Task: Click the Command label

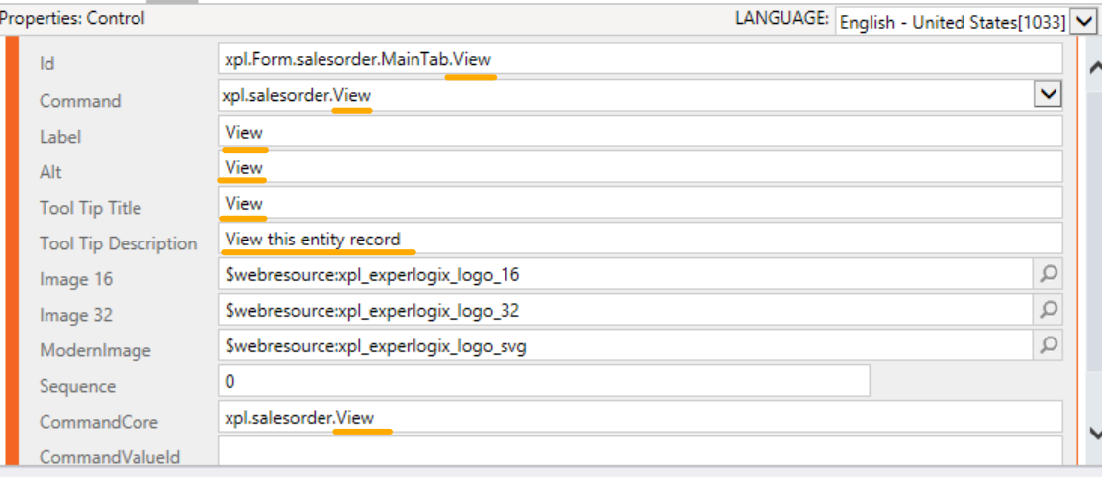Action: pos(80,101)
